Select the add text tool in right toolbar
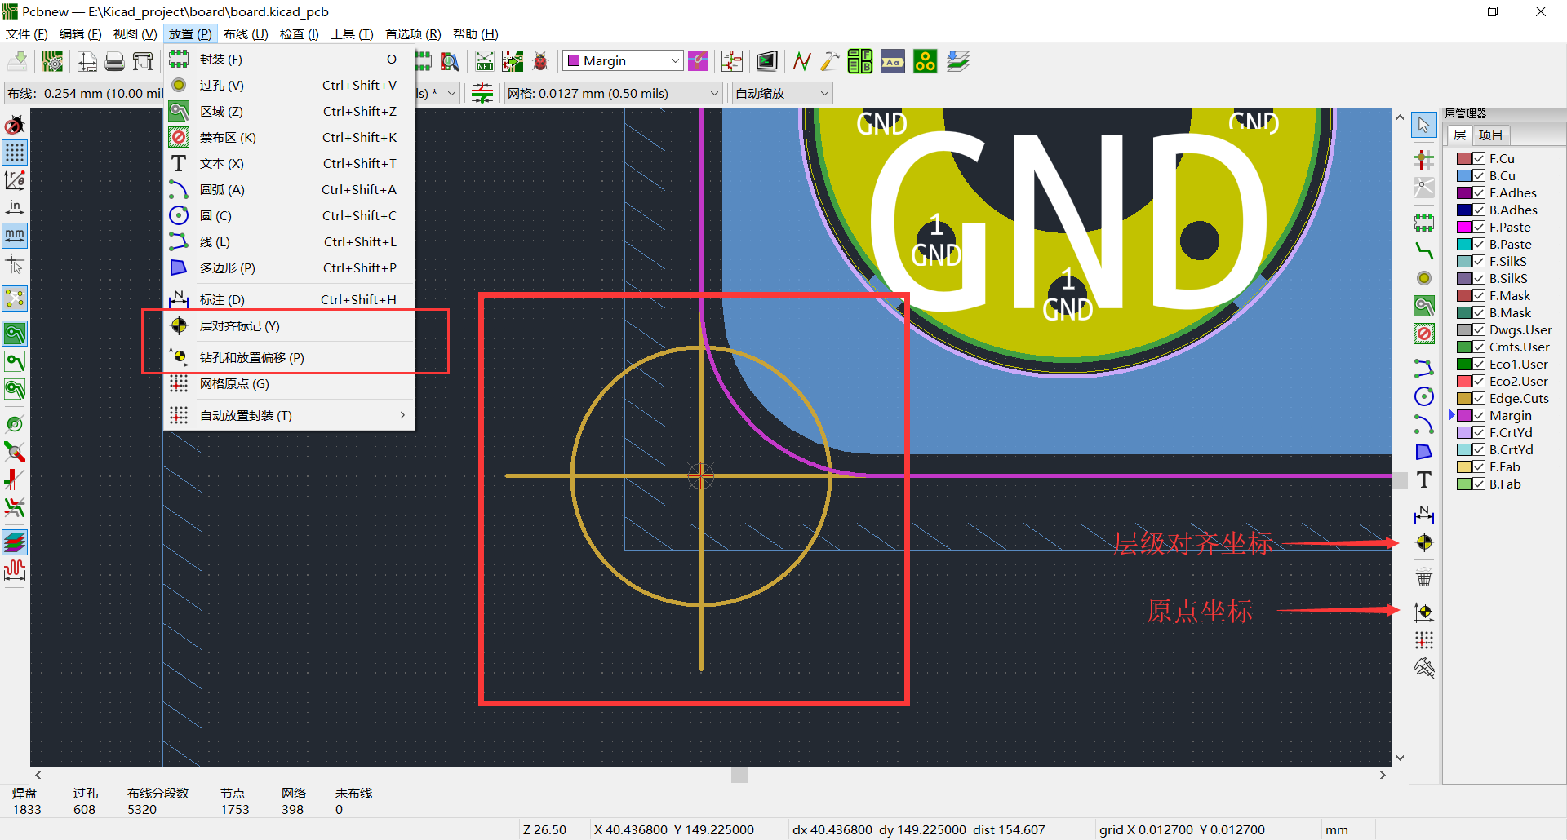The image size is (1567, 840). [1423, 480]
